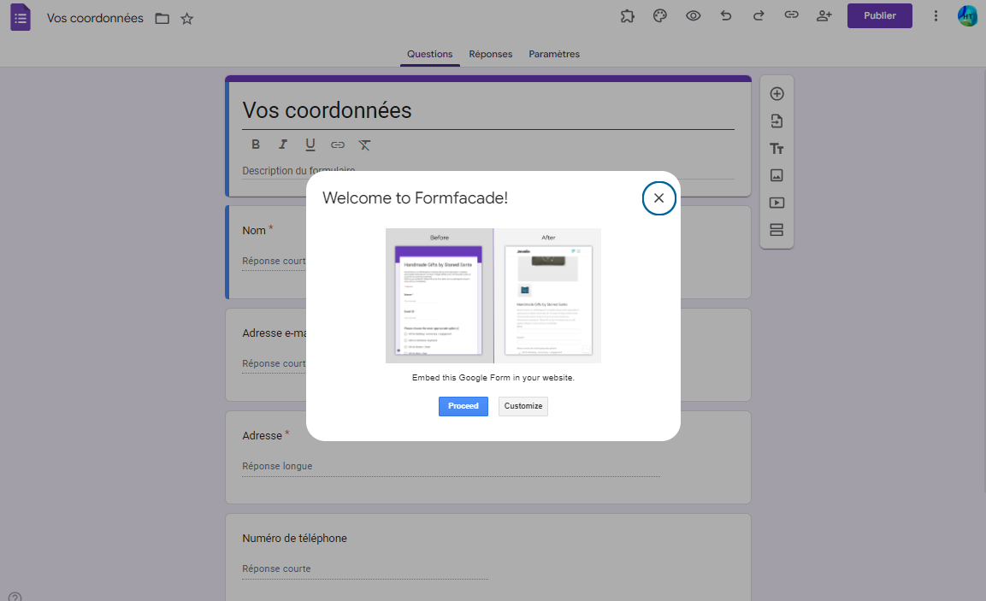The height and width of the screenshot is (601, 986).
Task: Insert link in the form title
Action: pyautogui.click(x=338, y=144)
